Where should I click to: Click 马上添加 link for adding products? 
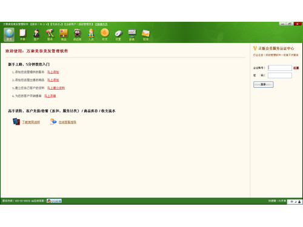[x=53, y=80]
